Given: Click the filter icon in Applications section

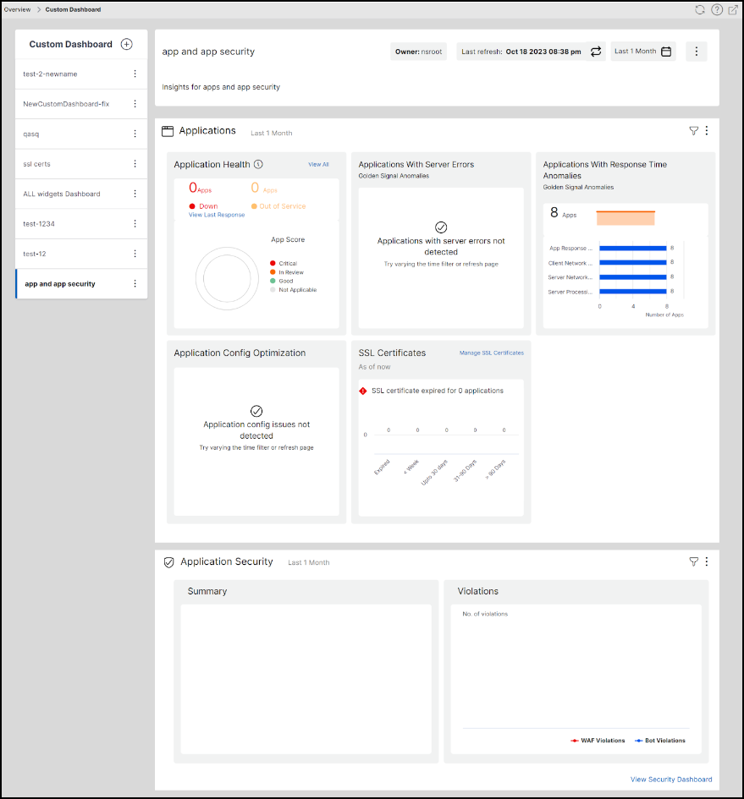Looking at the screenshot, I should click(x=693, y=131).
